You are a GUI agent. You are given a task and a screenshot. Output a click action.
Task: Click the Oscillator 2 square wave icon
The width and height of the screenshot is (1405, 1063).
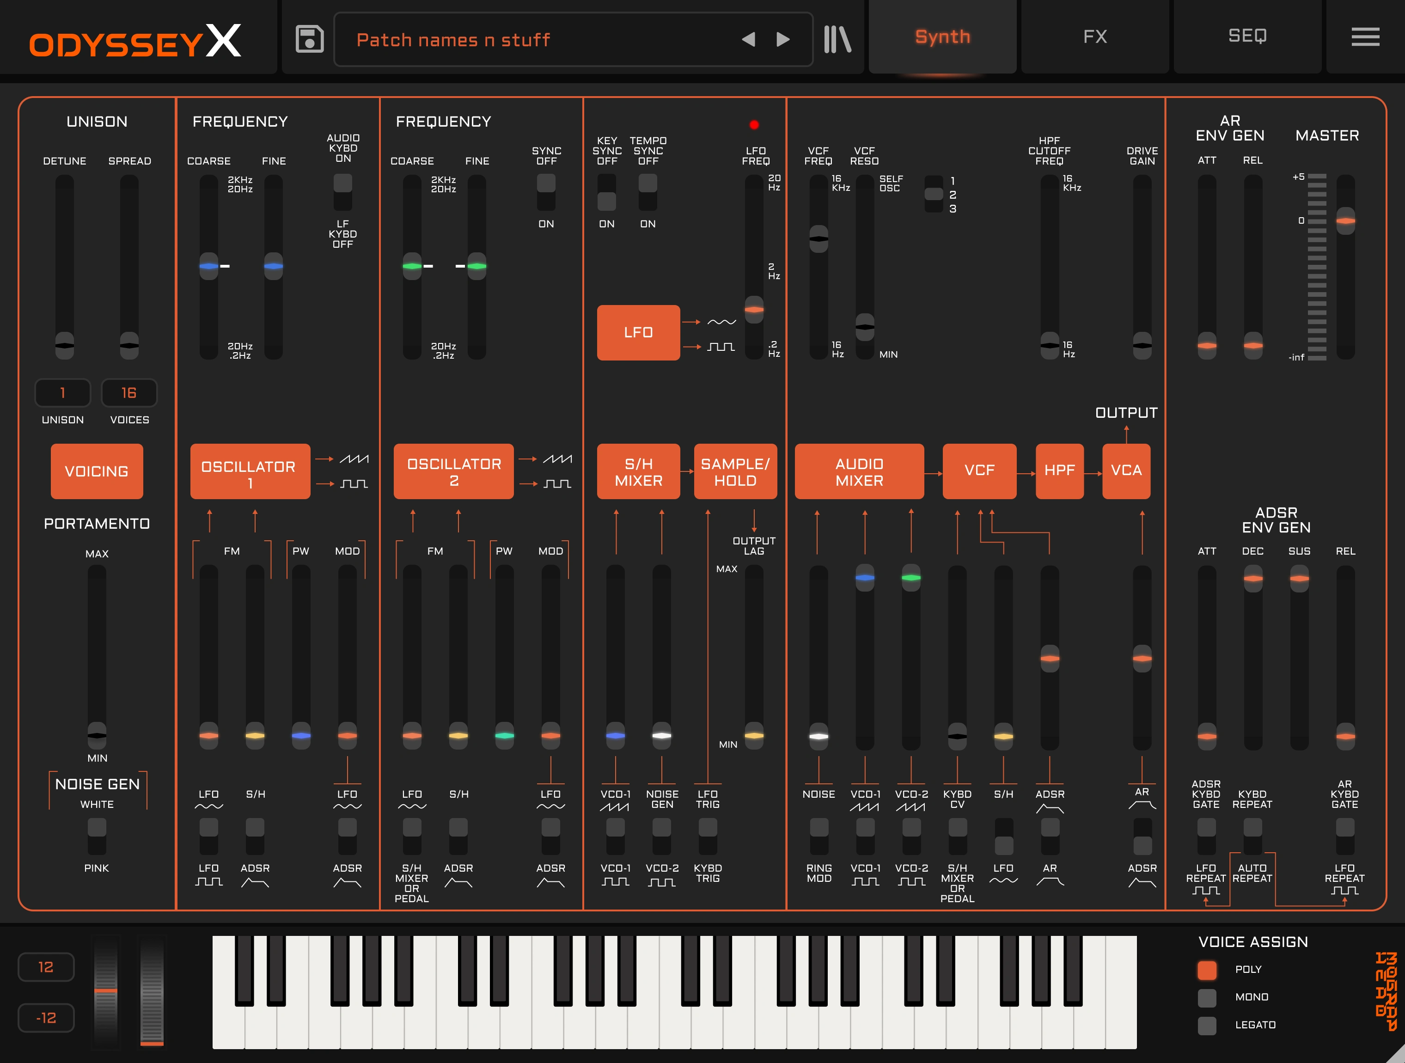(557, 484)
